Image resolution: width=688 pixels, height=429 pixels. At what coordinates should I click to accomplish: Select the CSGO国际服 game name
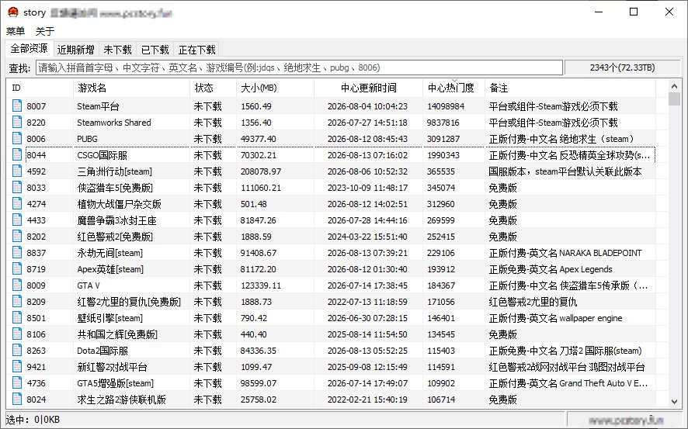(x=103, y=155)
